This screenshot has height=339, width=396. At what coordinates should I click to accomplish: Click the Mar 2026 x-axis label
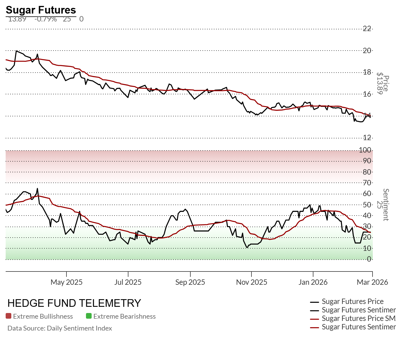[372, 282]
